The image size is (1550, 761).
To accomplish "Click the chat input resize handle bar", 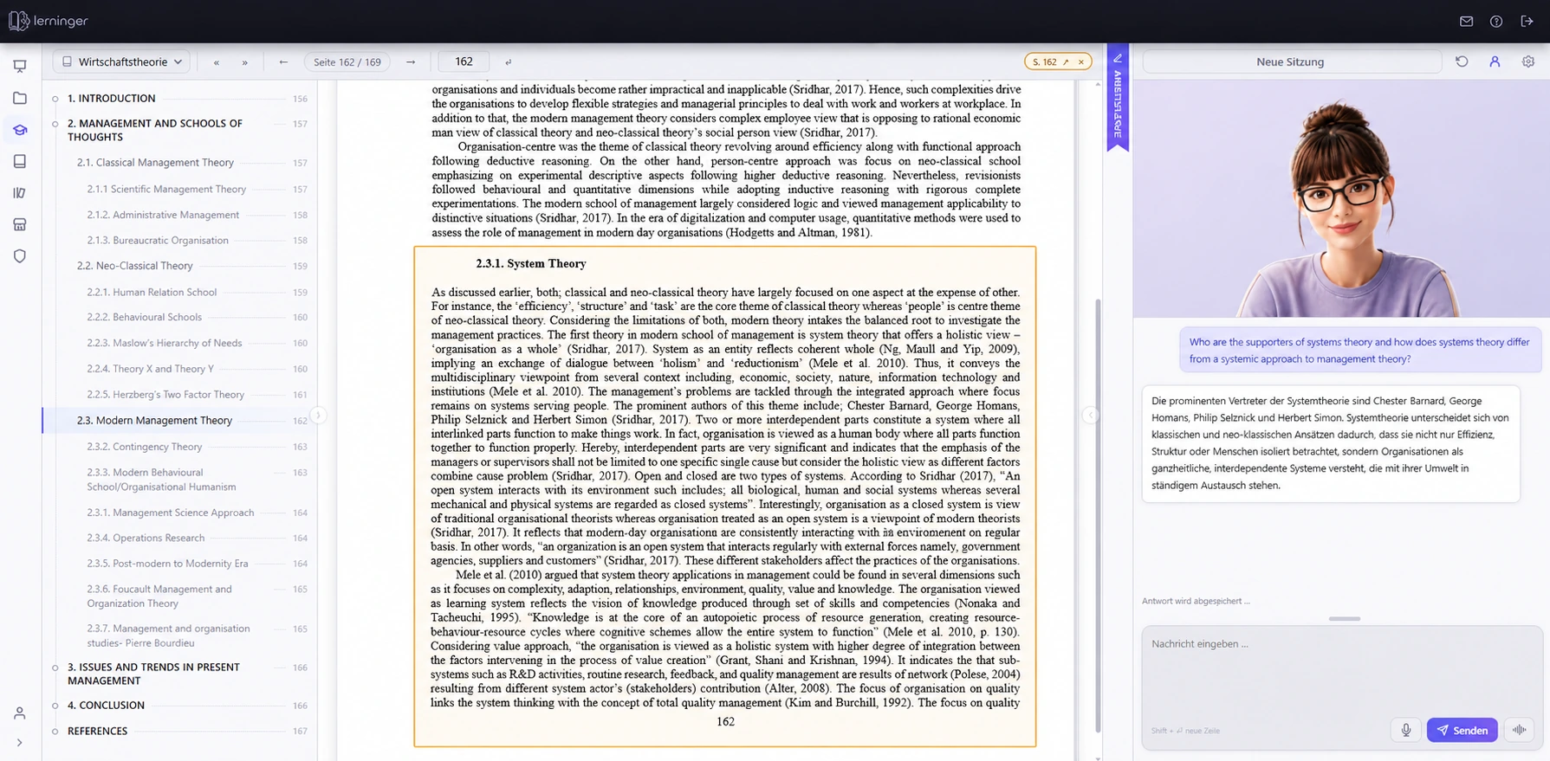I will (x=1344, y=619).
